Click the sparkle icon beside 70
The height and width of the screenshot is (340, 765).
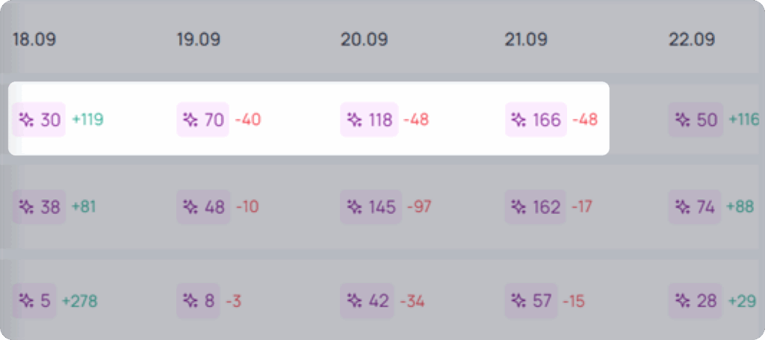pyautogui.click(x=190, y=120)
